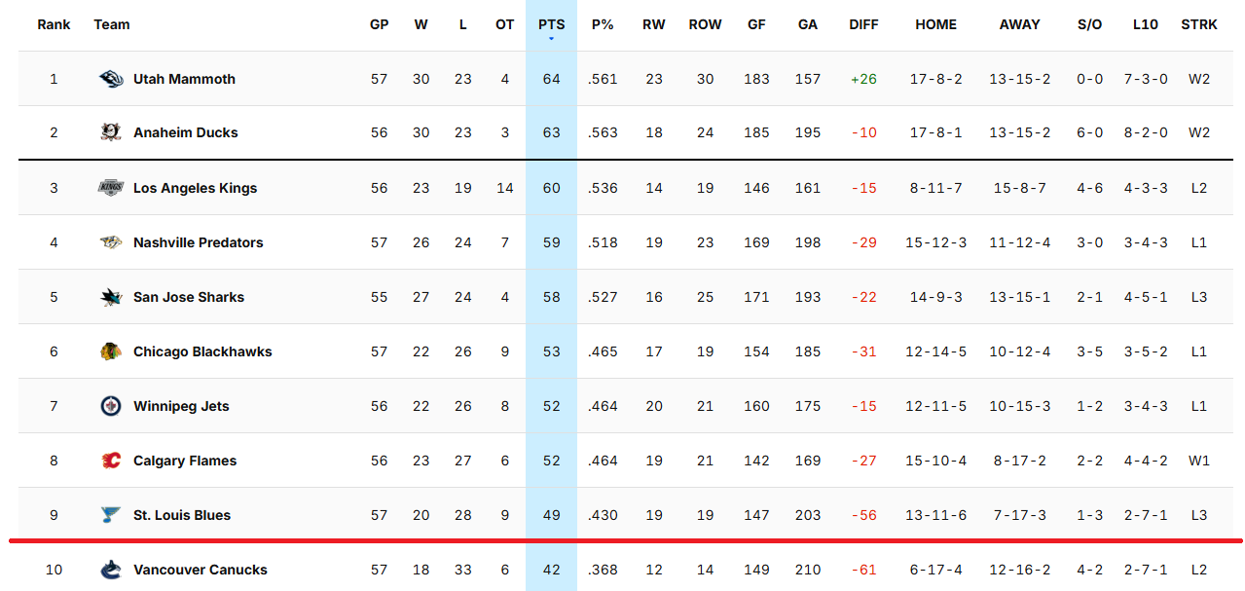Sort by the DIFF column header

(x=863, y=24)
